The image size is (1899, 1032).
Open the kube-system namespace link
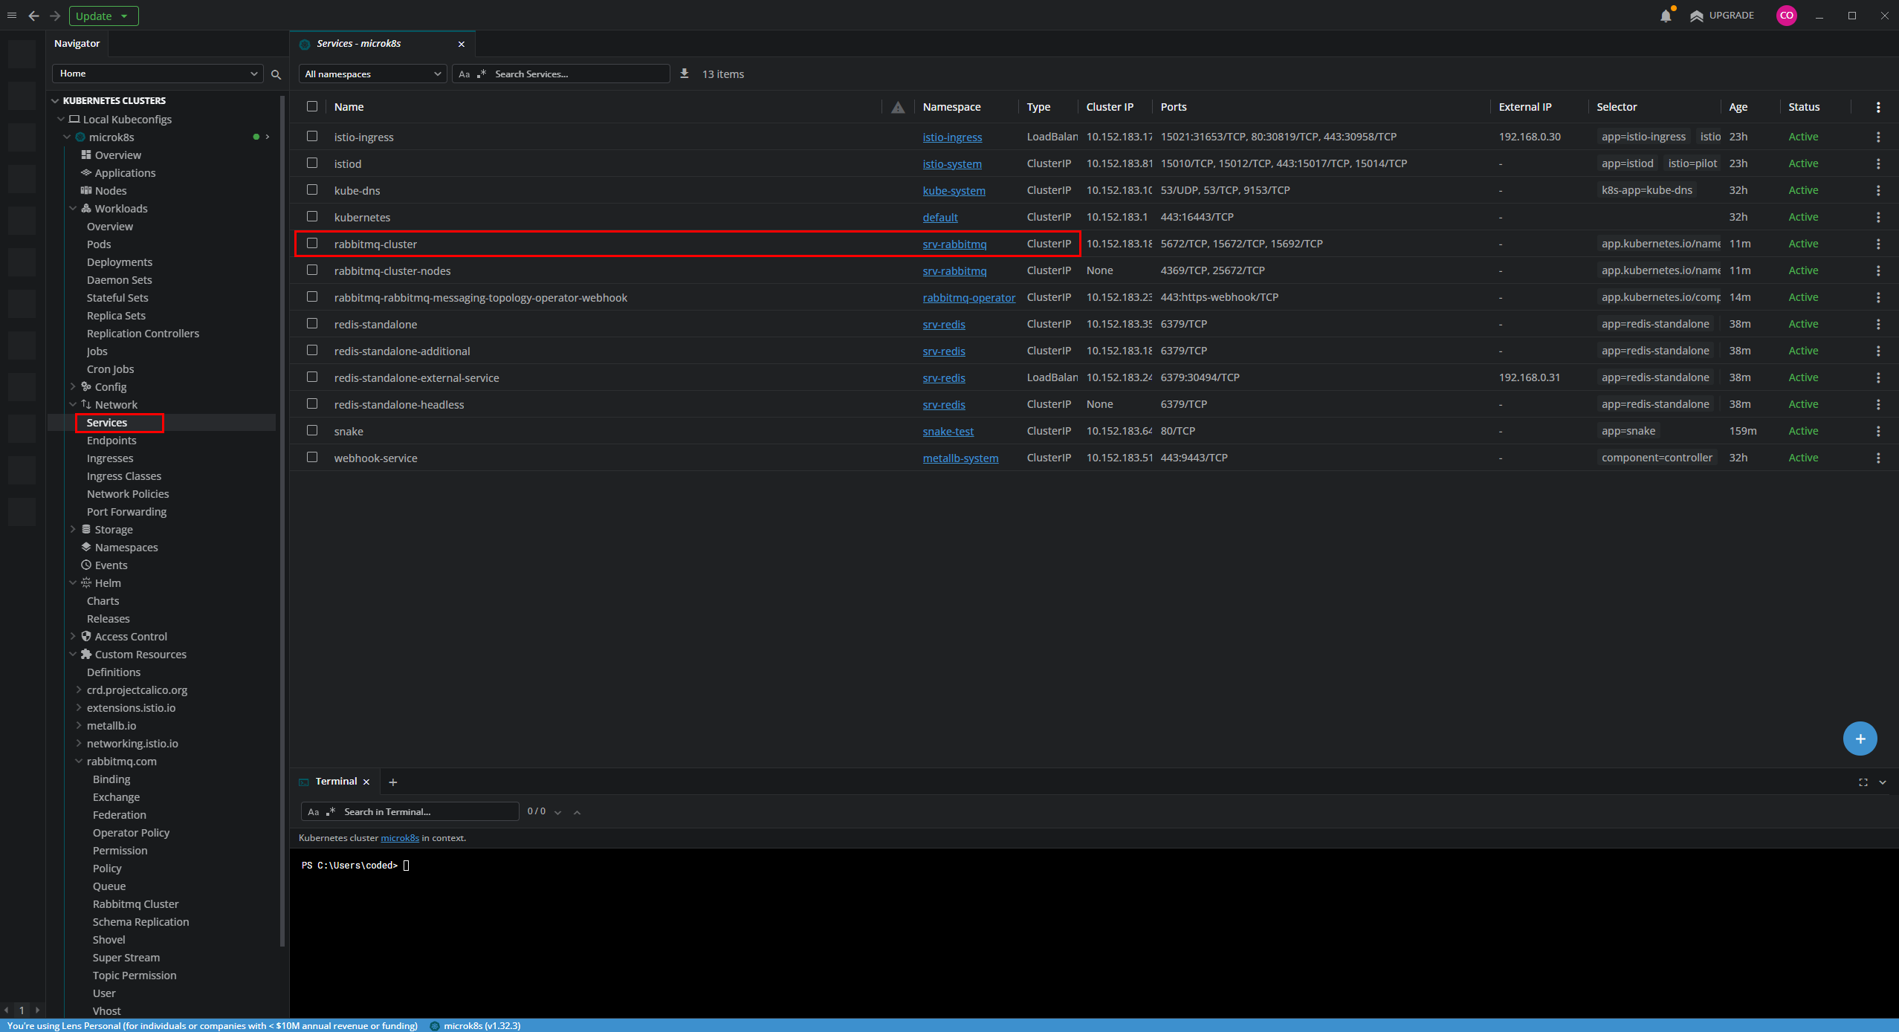pos(954,191)
